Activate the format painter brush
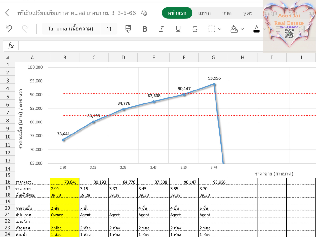316x237 pixels. click(128, 29)
